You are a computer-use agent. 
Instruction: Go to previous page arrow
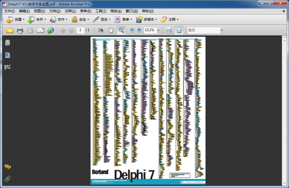coord(63,30)
